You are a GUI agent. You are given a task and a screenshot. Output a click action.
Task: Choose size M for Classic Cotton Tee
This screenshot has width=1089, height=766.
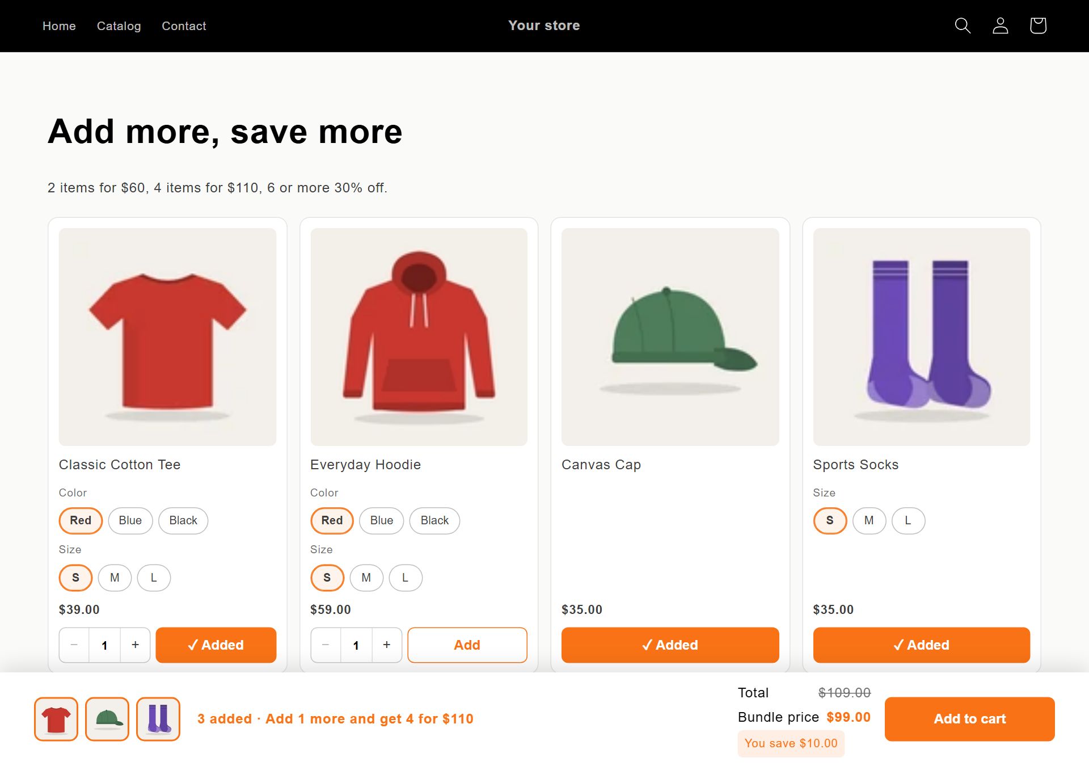(x=115, y=578)
